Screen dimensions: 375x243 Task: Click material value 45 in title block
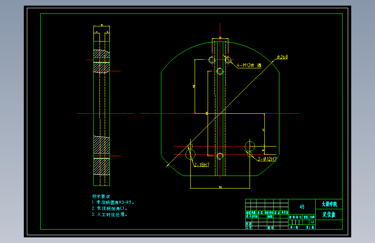[x=302, y=207]
